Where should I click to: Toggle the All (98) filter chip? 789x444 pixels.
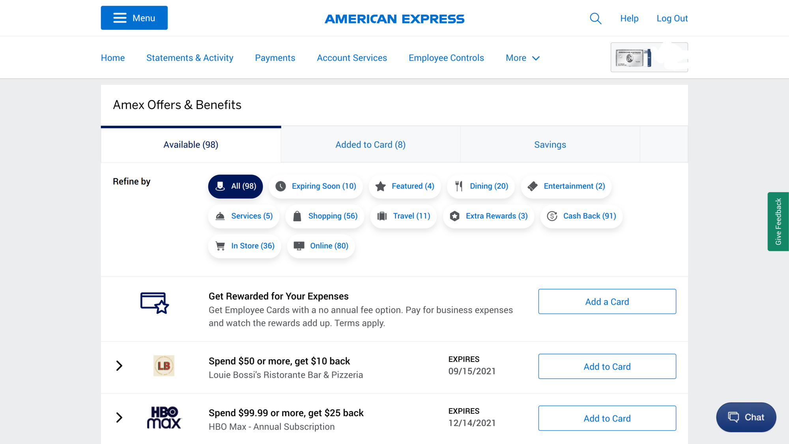236,186
